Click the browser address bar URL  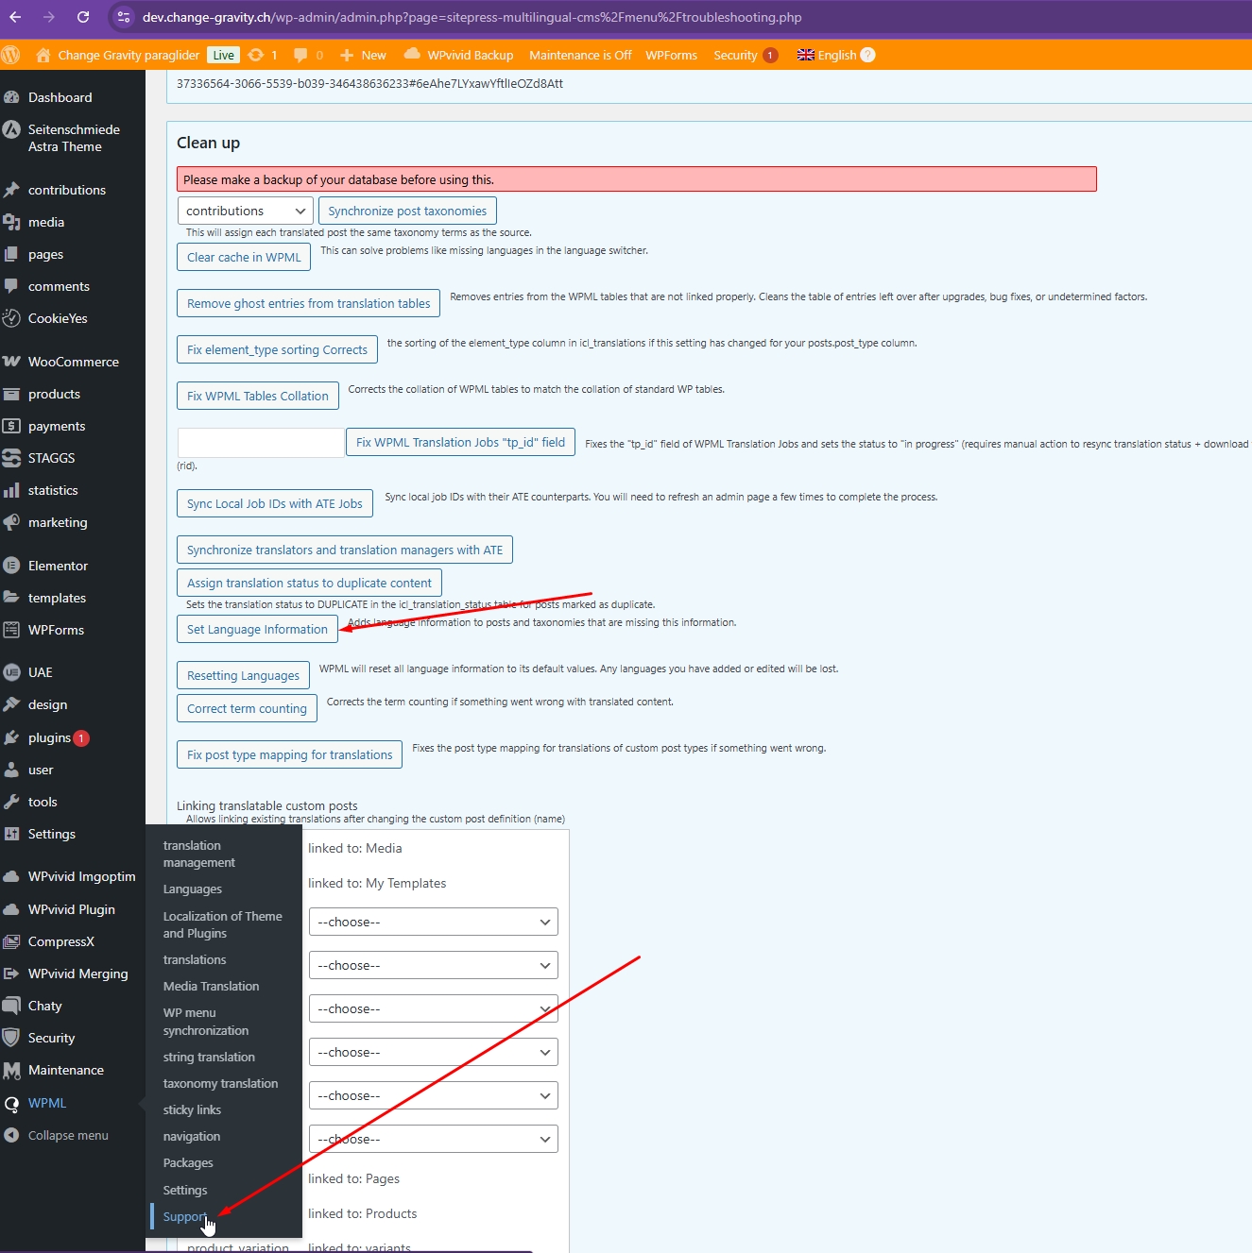[x=472, y=17]
